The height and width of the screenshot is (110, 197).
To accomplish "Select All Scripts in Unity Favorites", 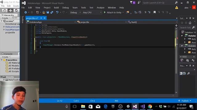I will tap(14, 71).
